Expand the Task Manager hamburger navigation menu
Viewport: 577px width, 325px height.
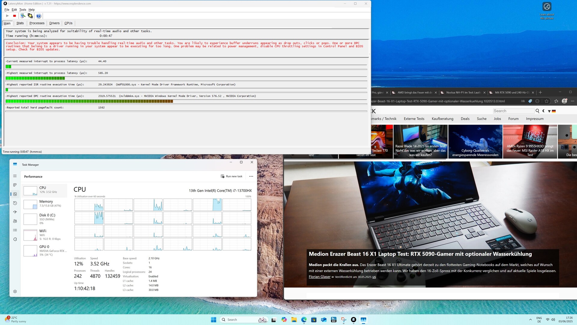[x=15, y=176]
